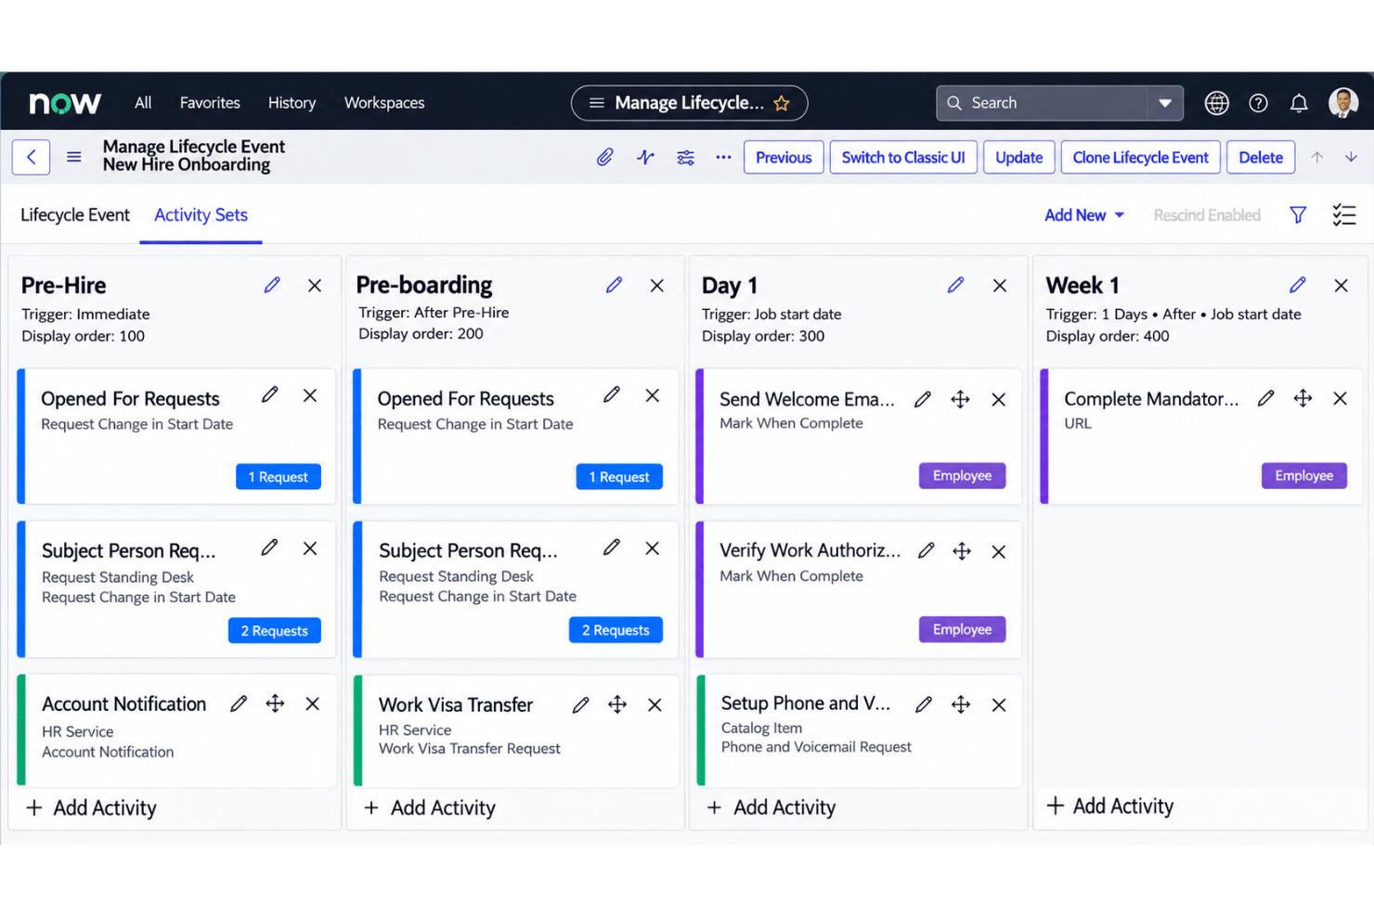Open the search scope dropdown arrow
Screen dimensions: 1374x916
tap(1165, 103)
